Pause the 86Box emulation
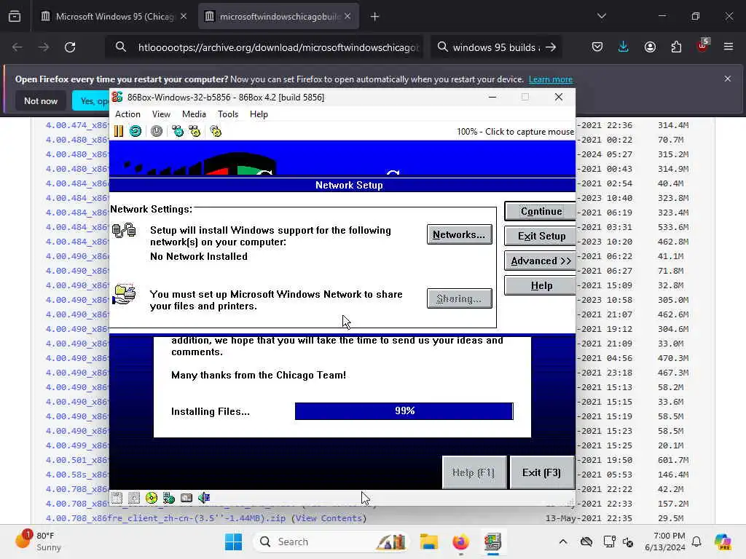This screenshot has width=746, height=559. [x=119, y=131]
